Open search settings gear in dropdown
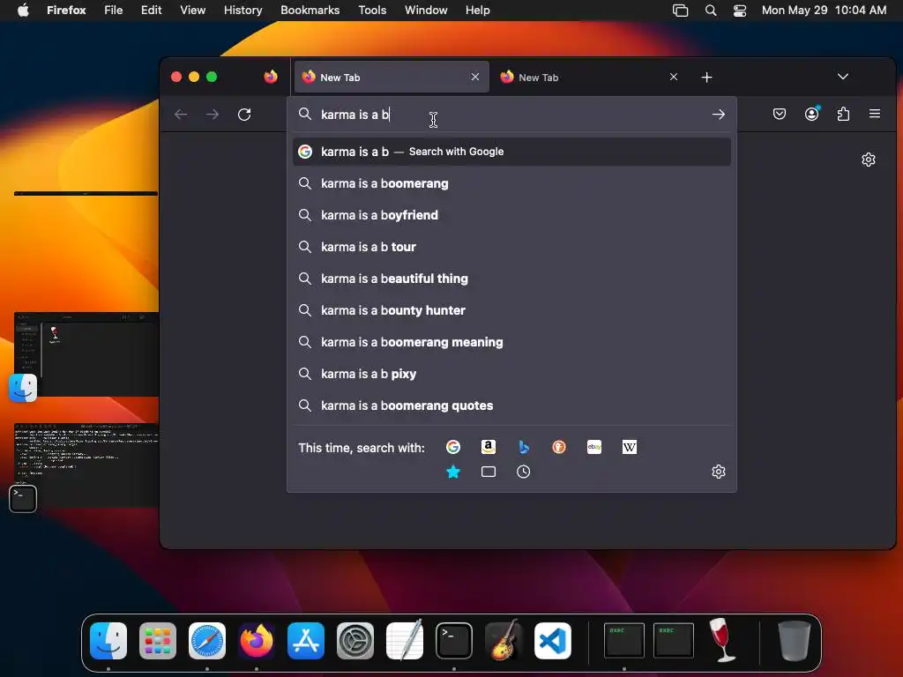This screenshot has width=903, height=677. [718, 472]
